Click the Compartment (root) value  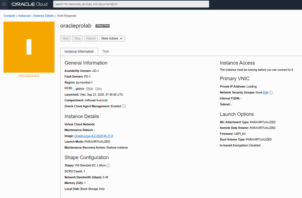point(96,100)
